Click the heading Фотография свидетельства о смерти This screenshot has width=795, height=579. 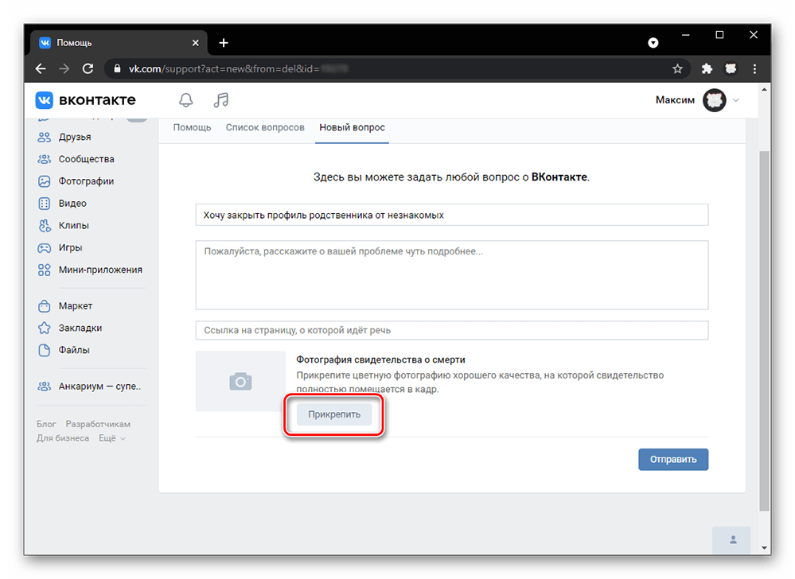point(380,359)
